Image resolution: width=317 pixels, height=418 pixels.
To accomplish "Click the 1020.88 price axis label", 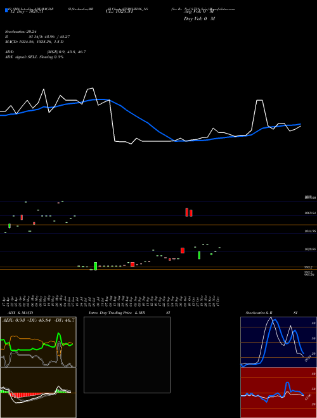I will (310, 250).
